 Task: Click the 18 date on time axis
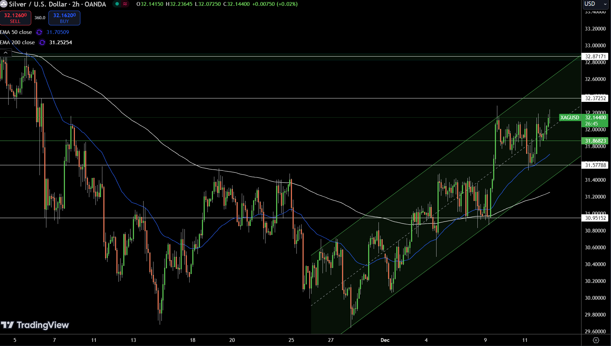click(x=193, y=340)
